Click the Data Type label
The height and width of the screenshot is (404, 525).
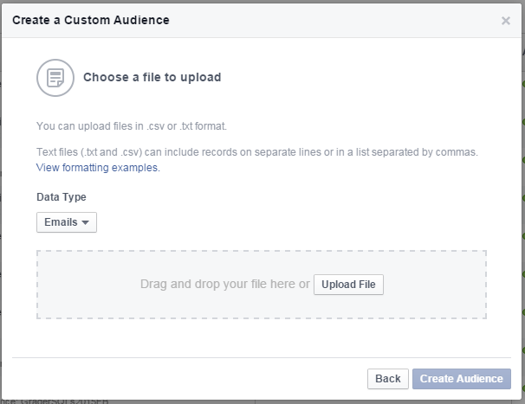pos(61,197)
